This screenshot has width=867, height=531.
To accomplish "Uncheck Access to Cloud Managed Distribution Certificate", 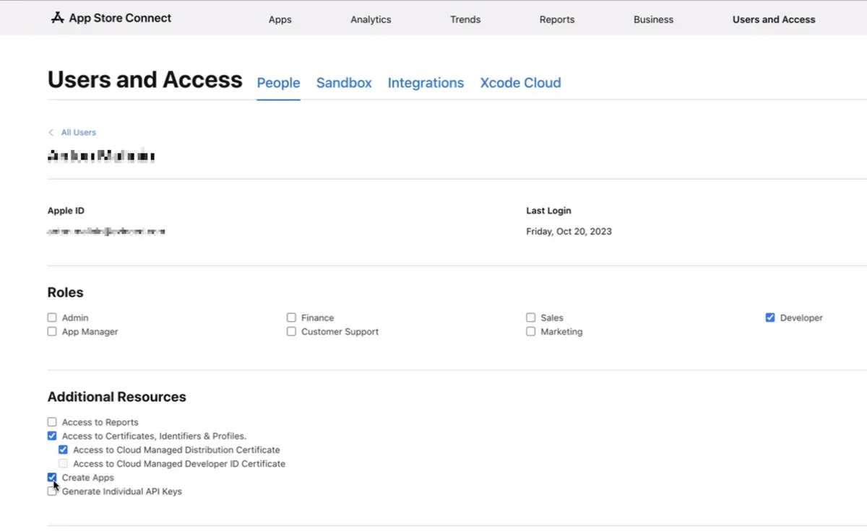I will point(63,449).
